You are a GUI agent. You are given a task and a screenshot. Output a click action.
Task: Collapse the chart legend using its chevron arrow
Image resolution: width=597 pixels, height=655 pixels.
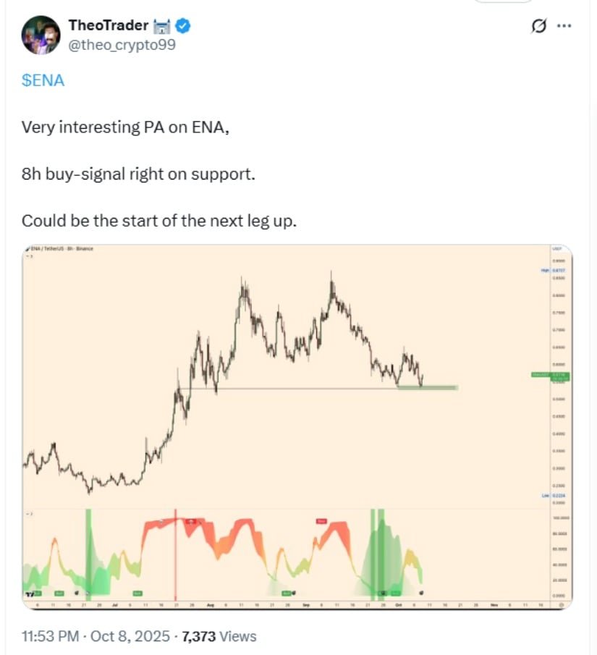click(27, 255)
